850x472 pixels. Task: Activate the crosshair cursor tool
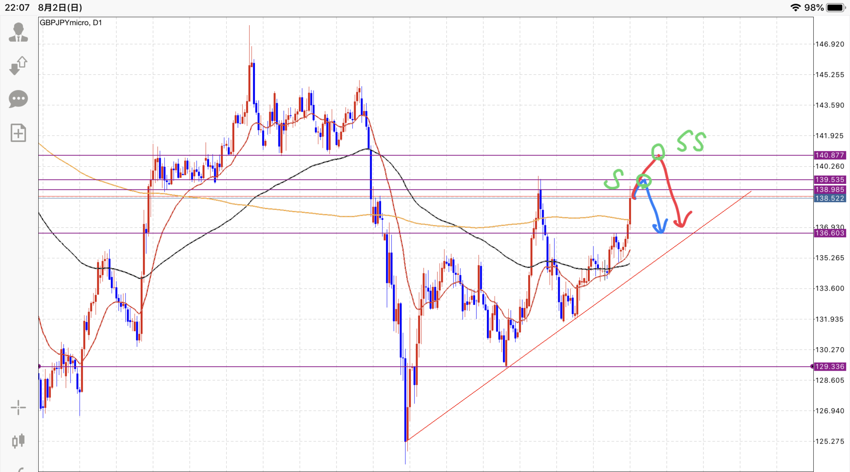tap(18, 407)
